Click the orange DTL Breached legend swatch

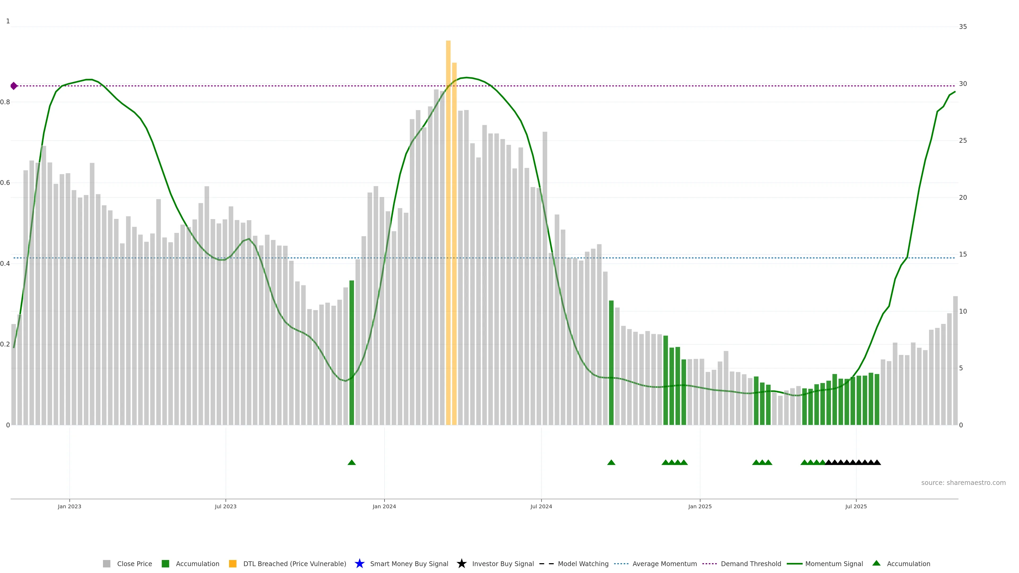click(233, 563)
